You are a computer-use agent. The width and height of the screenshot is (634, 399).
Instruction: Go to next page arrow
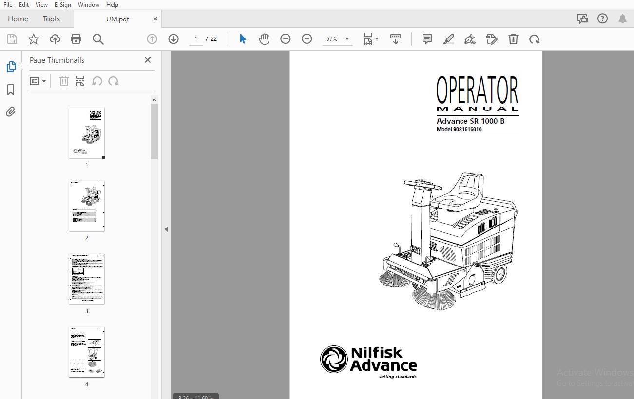pyautogui.click(x=173, y=39)
